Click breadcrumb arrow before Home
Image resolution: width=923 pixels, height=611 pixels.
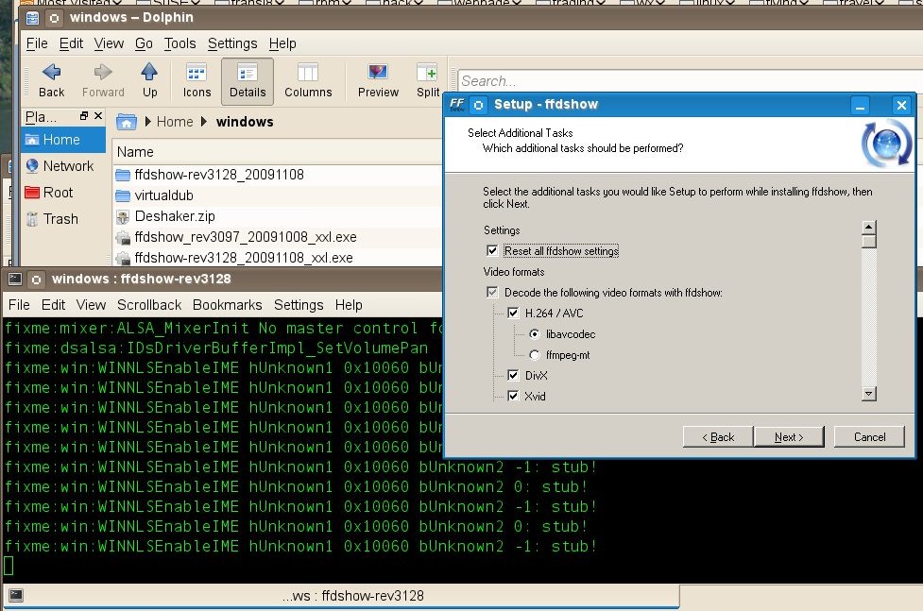click(x=147, y=122)
